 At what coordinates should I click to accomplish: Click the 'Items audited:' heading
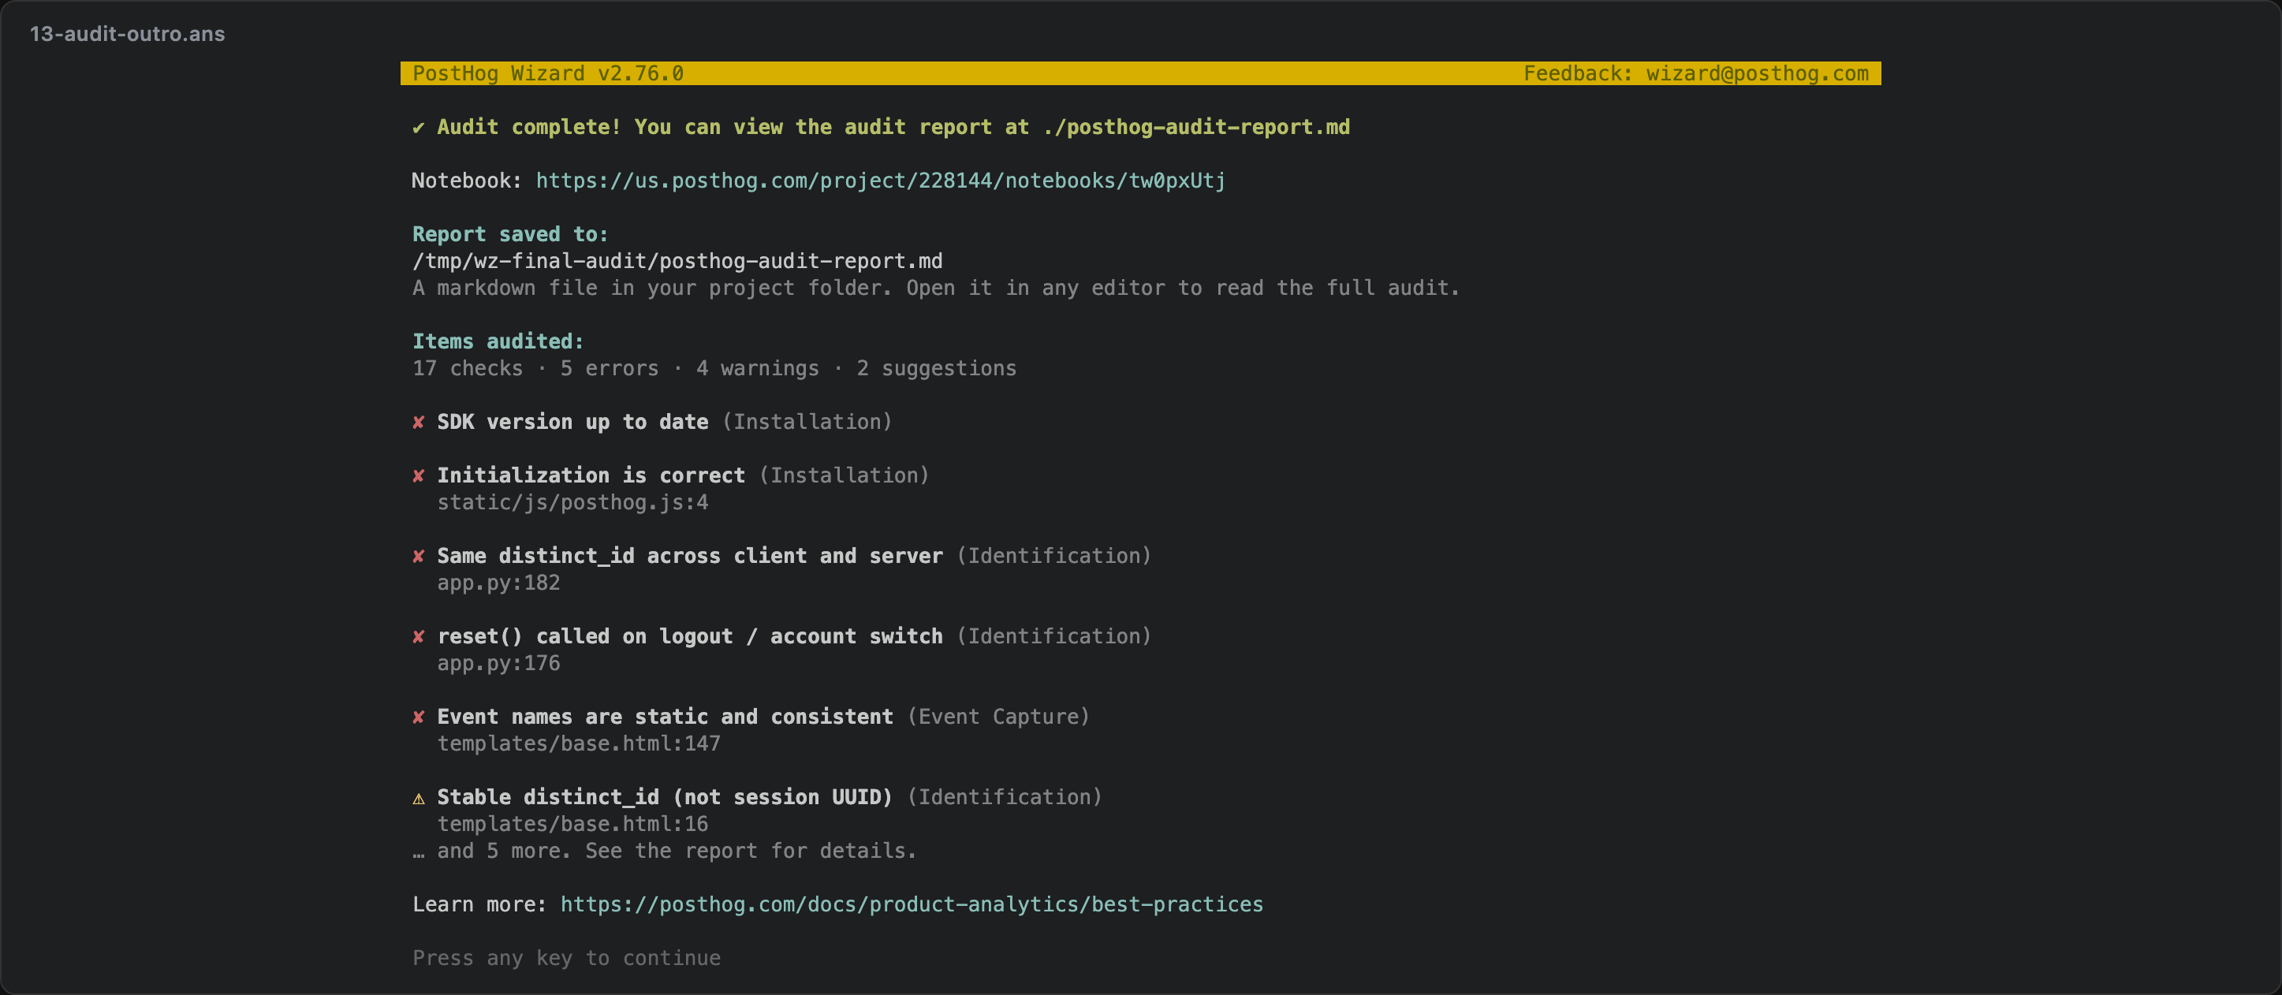click(498, 342)
